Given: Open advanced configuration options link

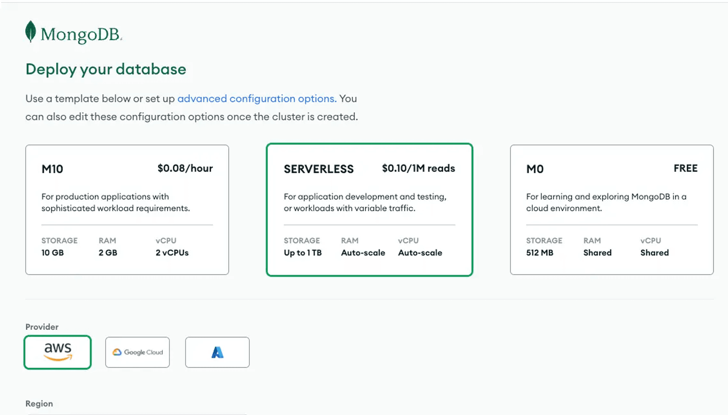Looking at the screenshot, I should point(257,99).
